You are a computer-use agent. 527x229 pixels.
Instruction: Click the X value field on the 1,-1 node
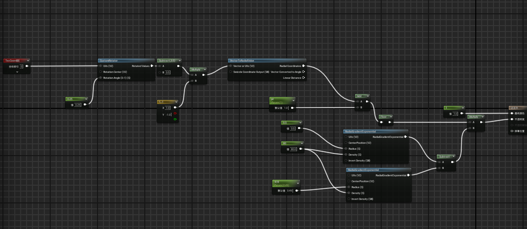[x=167, y=107]
